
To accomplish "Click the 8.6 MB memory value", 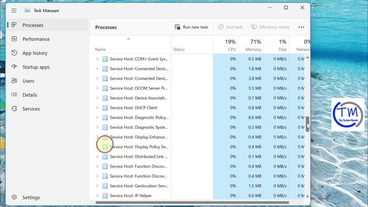I will coord(255,117).
